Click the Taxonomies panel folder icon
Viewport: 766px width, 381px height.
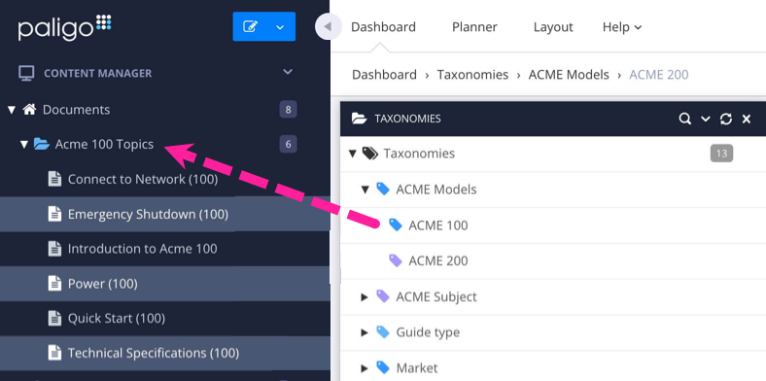pos(359,119)
